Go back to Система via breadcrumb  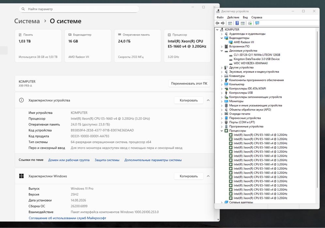pyautogui.click(x=27, y=21)
